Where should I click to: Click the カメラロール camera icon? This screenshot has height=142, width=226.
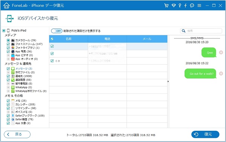point(13,40)
